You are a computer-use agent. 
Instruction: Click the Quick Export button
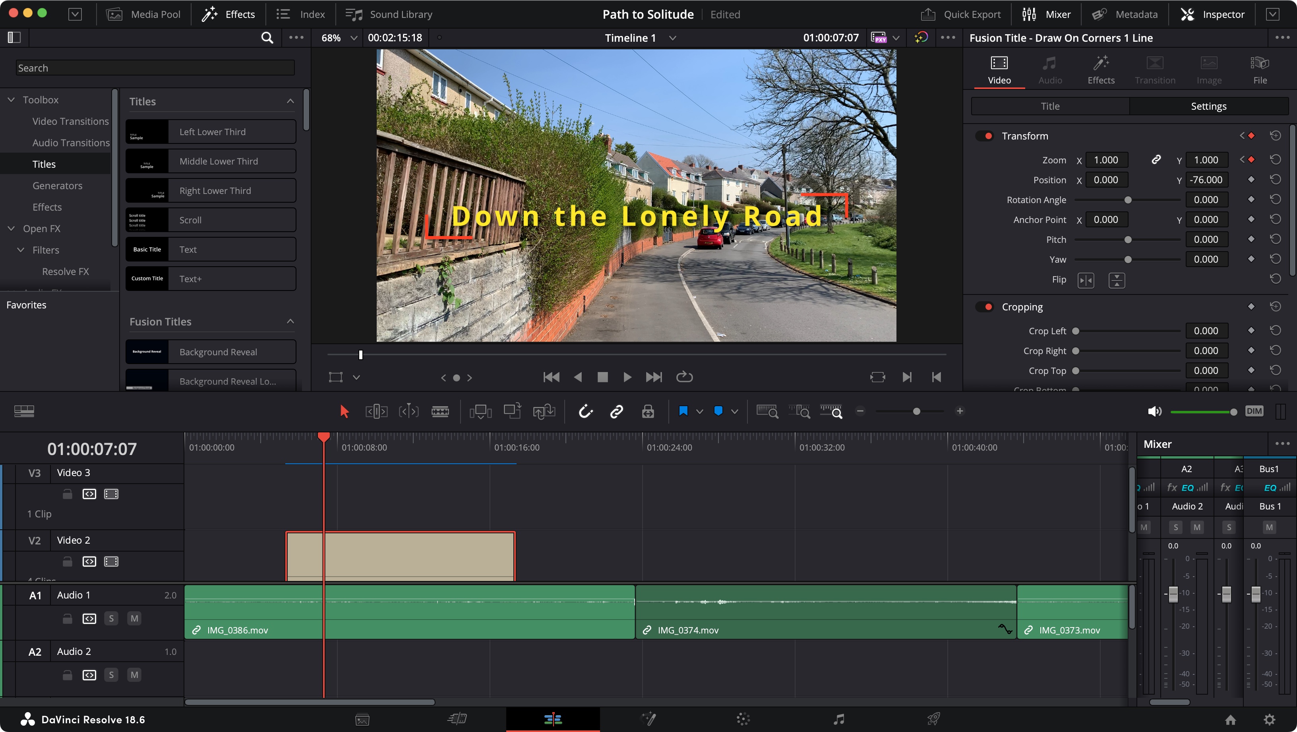960,14
